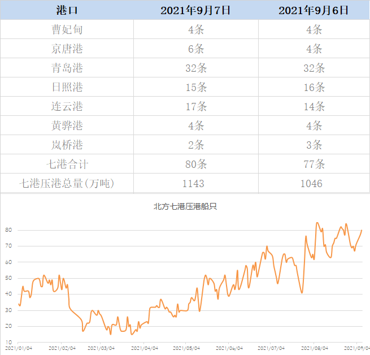This screenshot has width=370, height=355.
Task: Click the 港口 column header
Action: [x=67, y=10]
